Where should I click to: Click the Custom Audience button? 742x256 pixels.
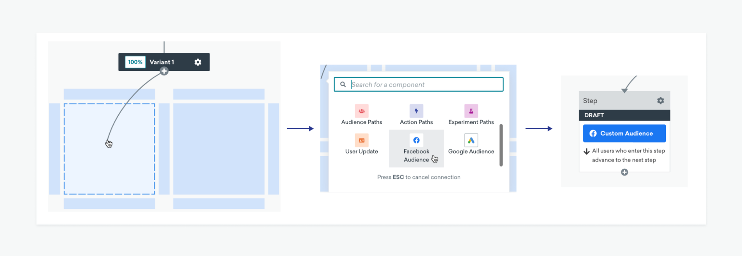click(x=624, y=133)
